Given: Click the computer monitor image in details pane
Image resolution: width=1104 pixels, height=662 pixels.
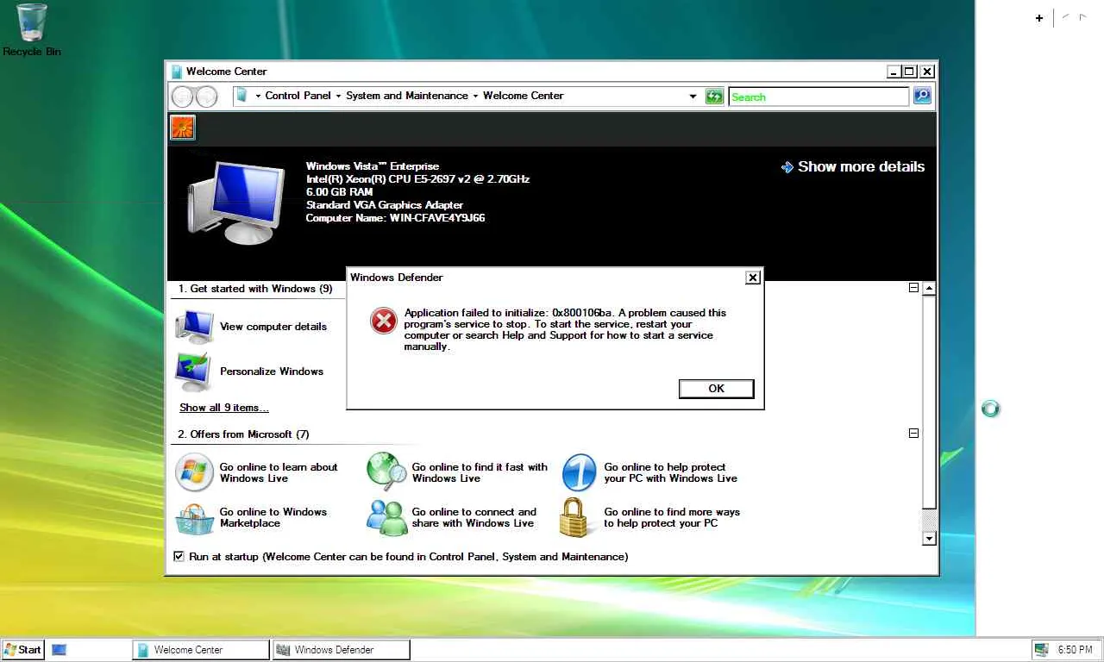Looking at the screenshot, I should tap(235, 203).
